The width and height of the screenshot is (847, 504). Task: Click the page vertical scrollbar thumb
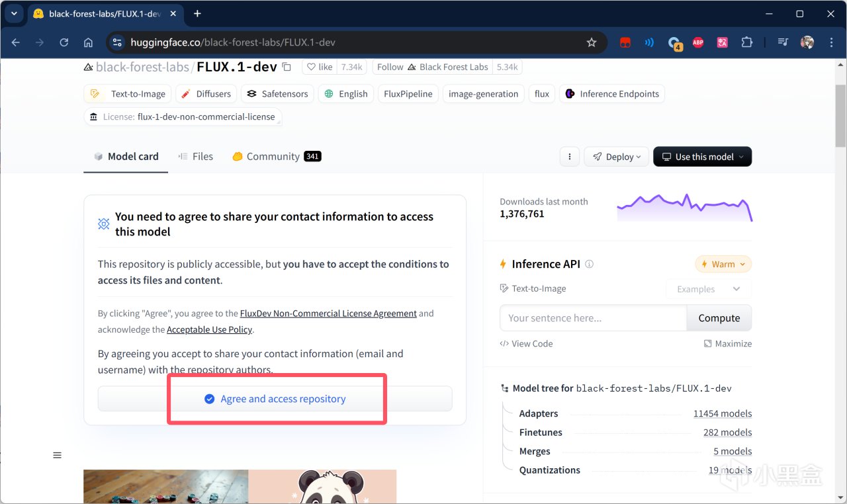(840, 116)
